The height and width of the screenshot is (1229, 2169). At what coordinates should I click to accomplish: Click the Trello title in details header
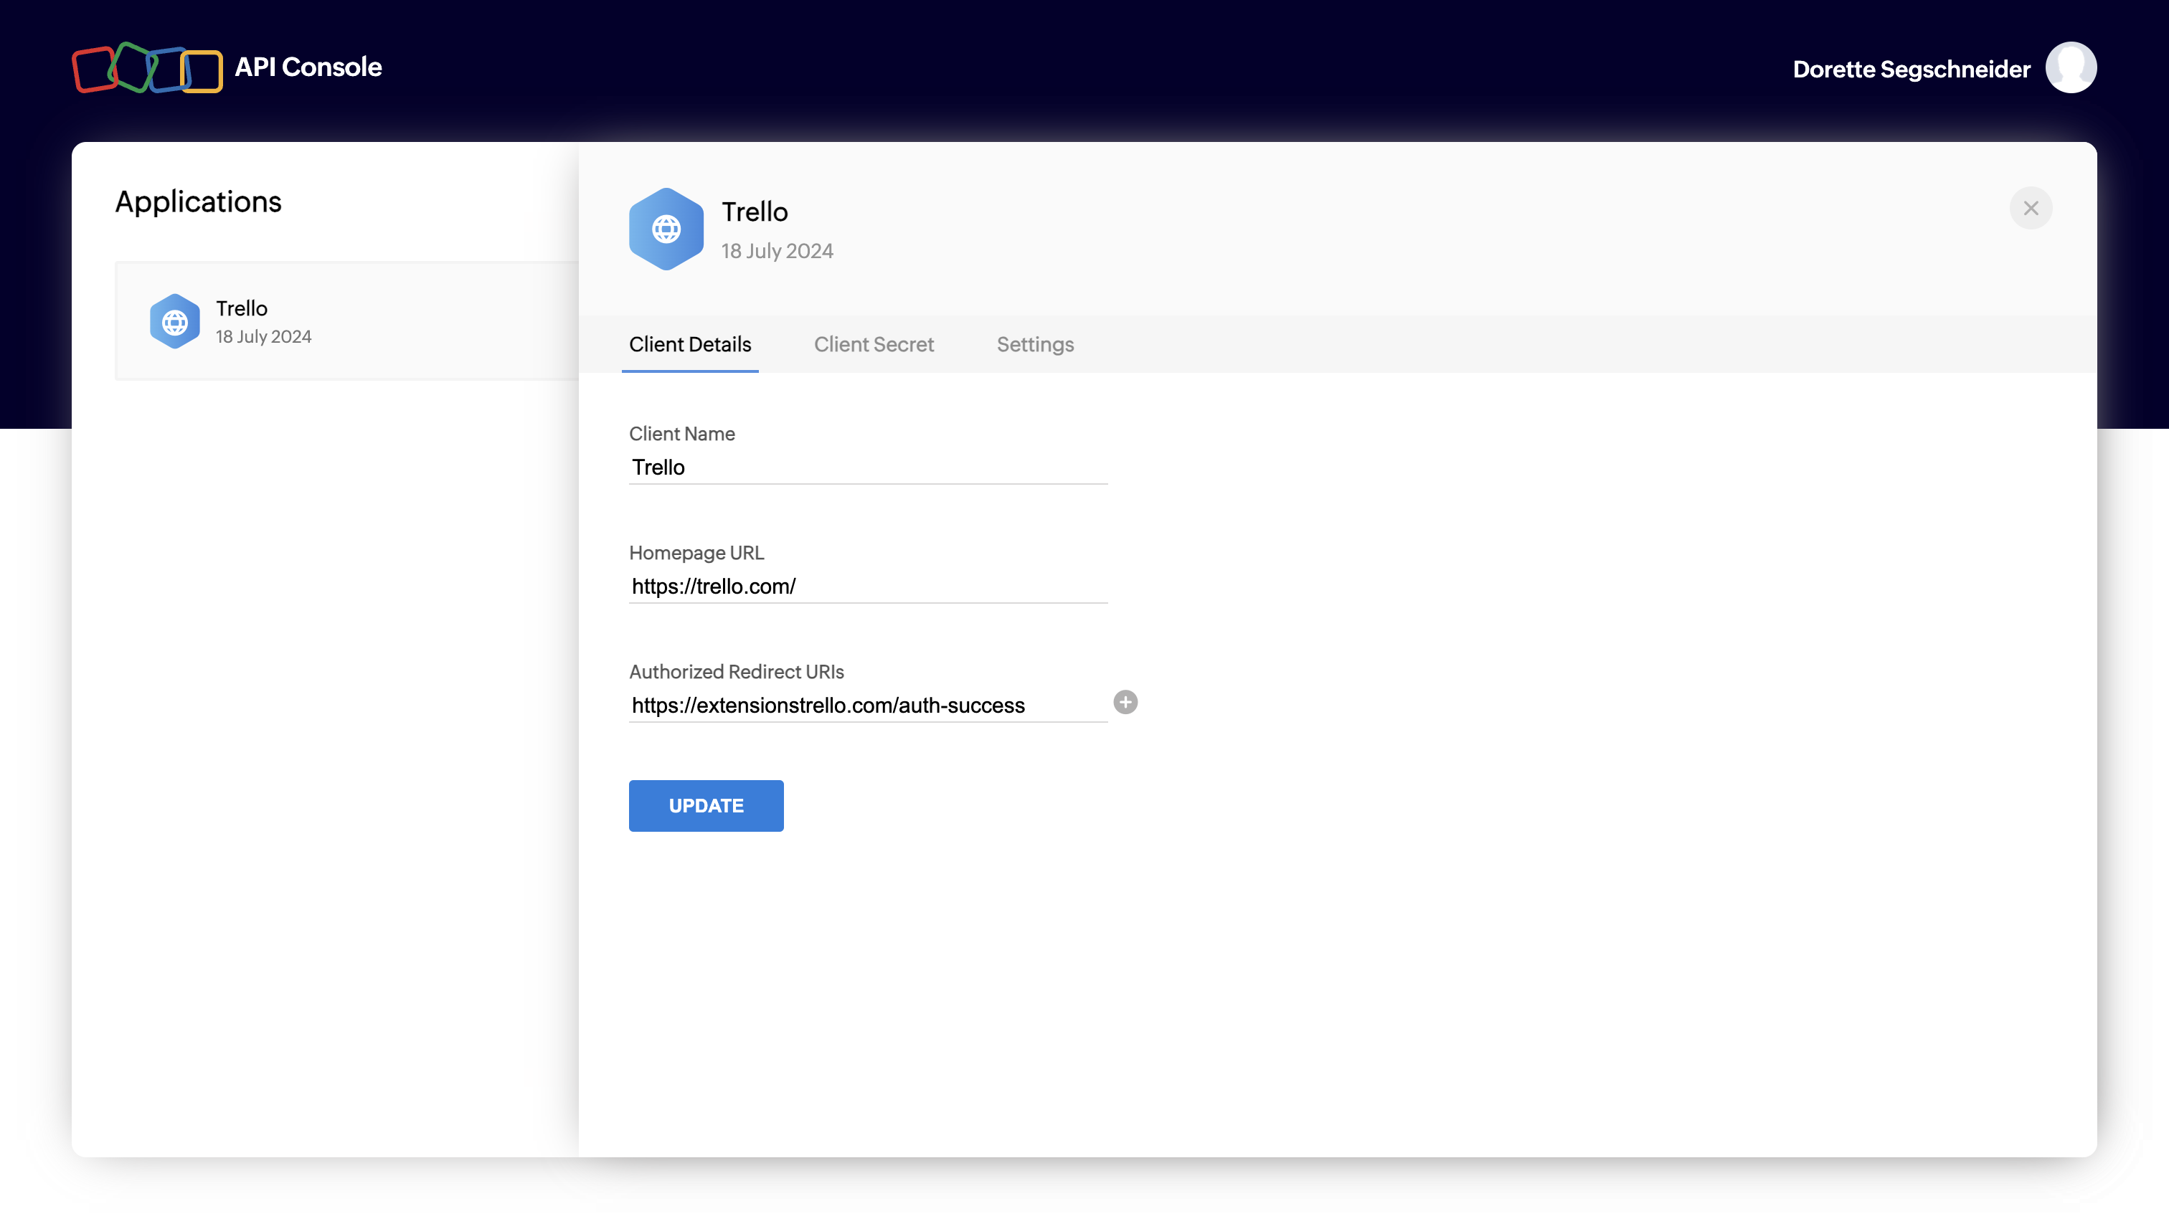pyautogui.click(x=754, y=212)
